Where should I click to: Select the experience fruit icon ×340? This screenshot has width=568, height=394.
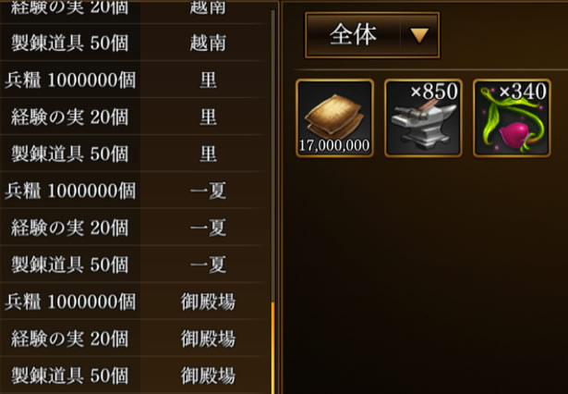512,118
